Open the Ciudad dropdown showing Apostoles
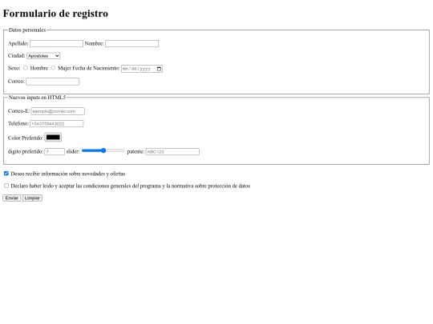433x324 pixels. coord(43,56)
